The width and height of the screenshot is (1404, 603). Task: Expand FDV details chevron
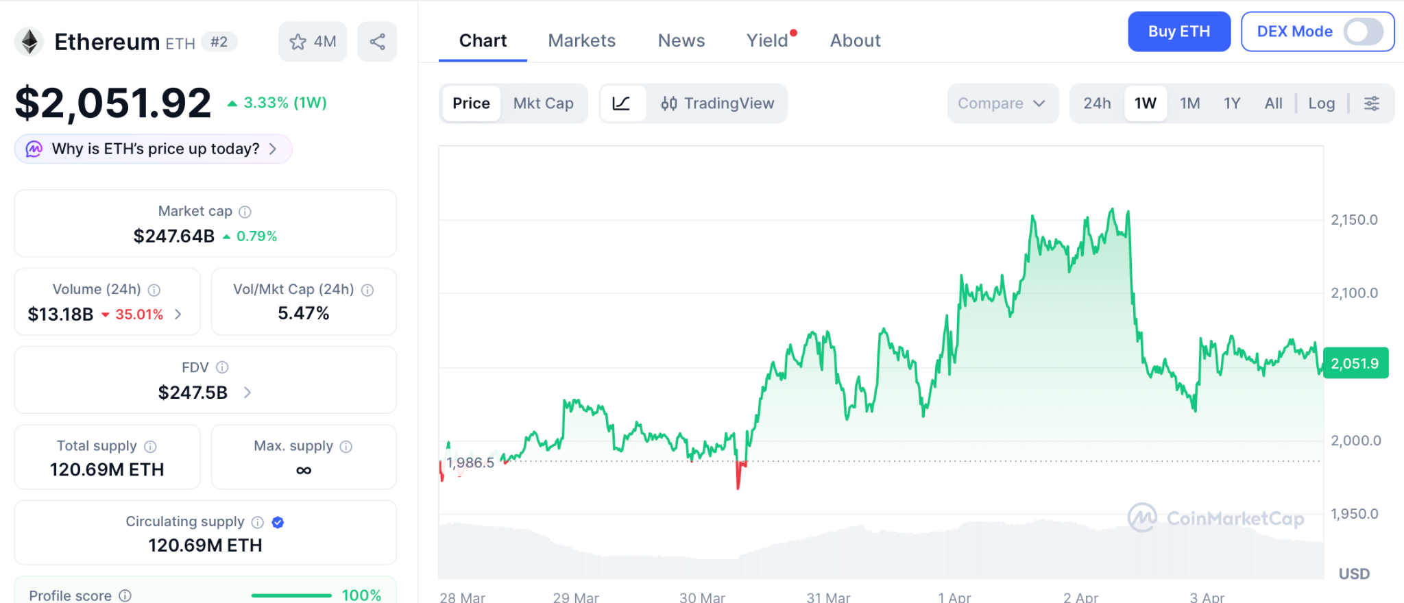[247, 393]
